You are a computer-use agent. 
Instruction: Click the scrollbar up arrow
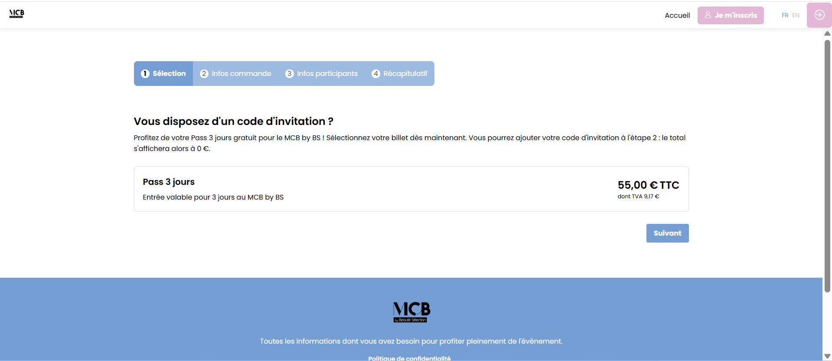coord(827,33)
